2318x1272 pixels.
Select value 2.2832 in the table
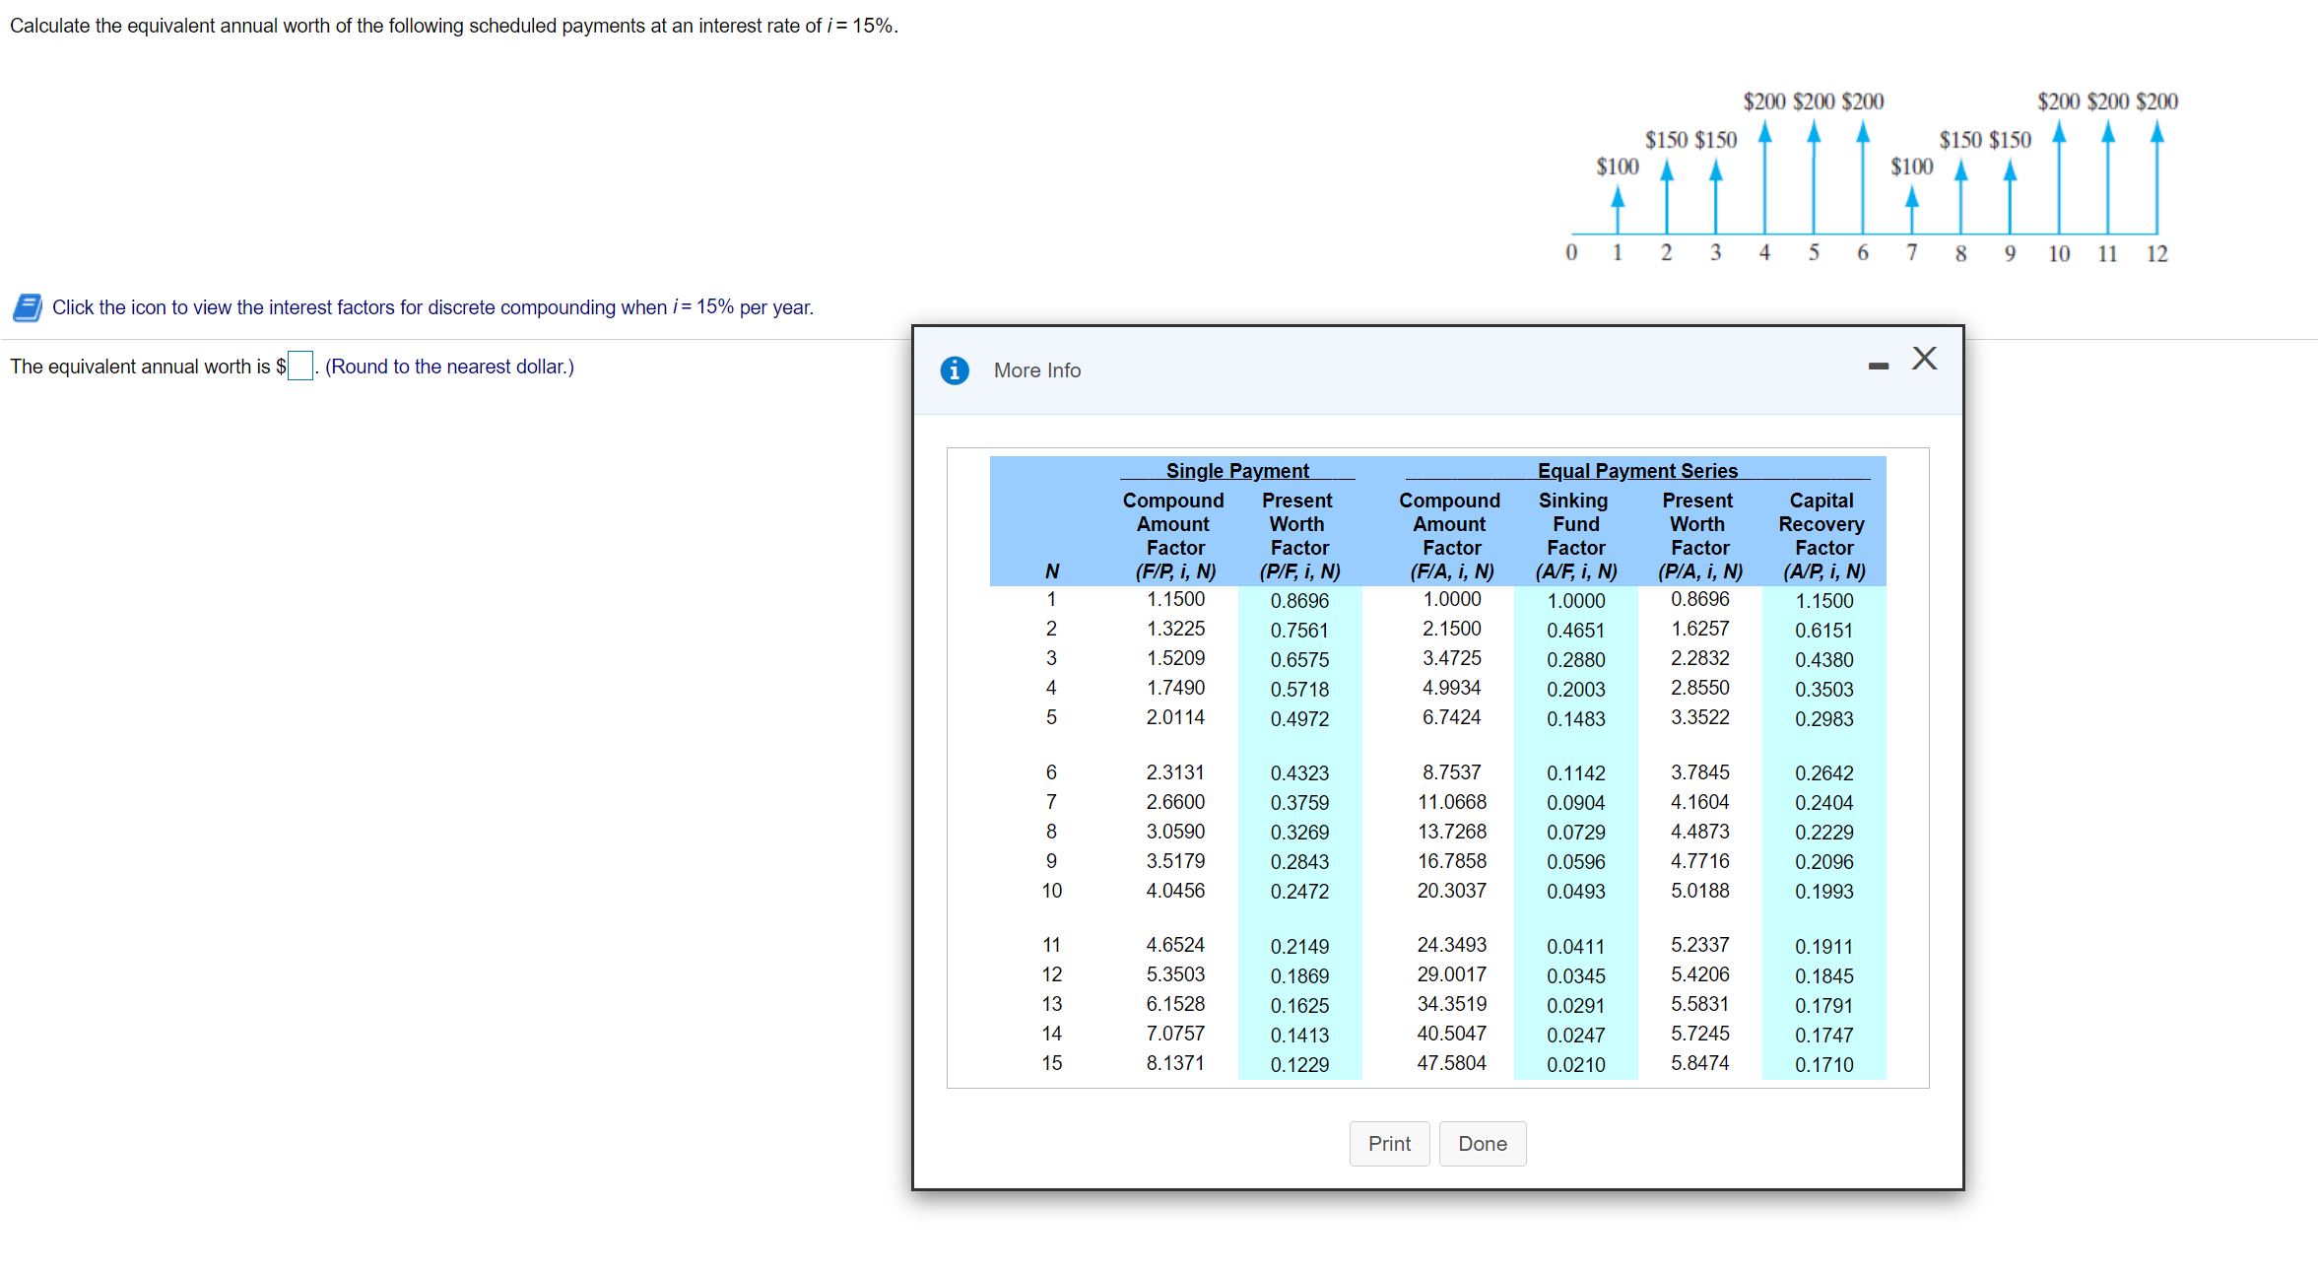click(1700, 658)
